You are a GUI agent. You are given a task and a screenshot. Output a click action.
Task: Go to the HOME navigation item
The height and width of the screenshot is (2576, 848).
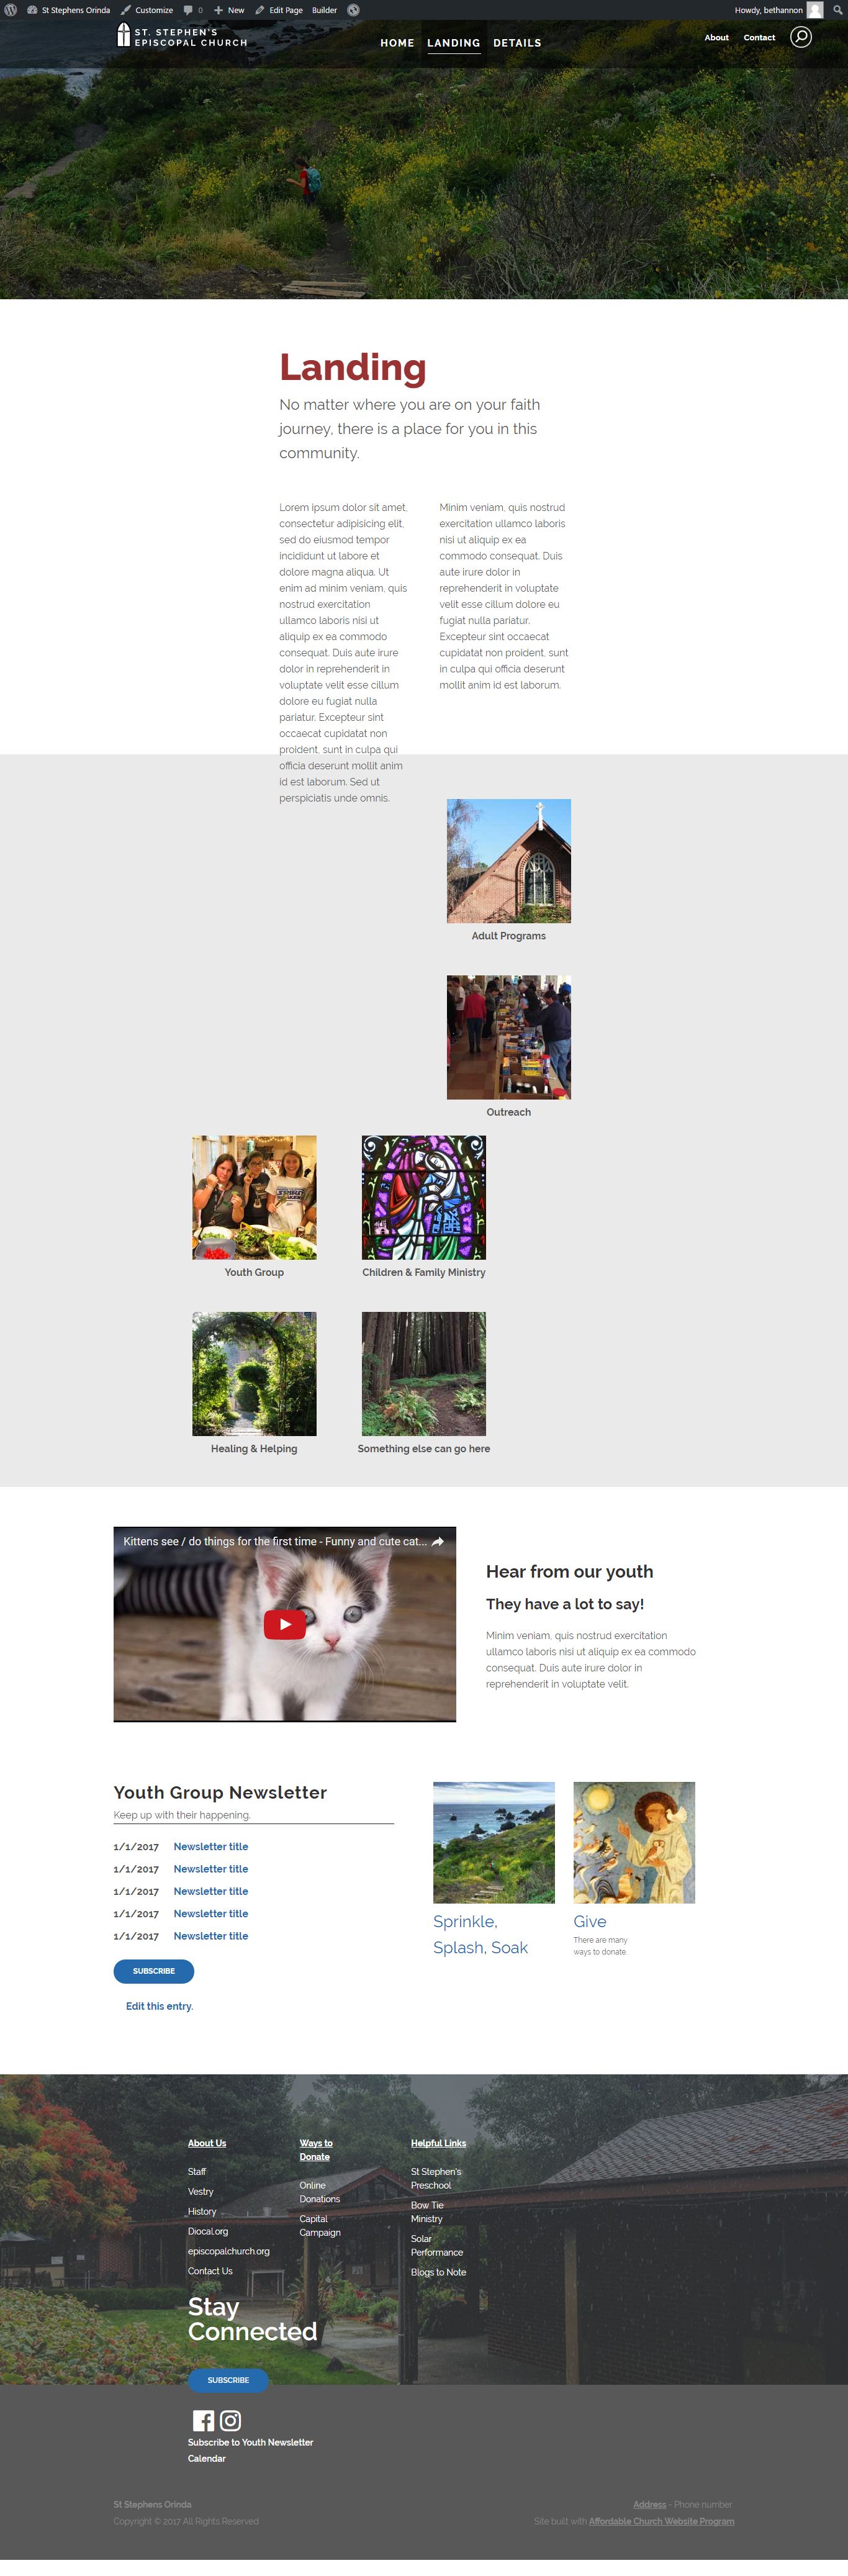tap(397, 43)
